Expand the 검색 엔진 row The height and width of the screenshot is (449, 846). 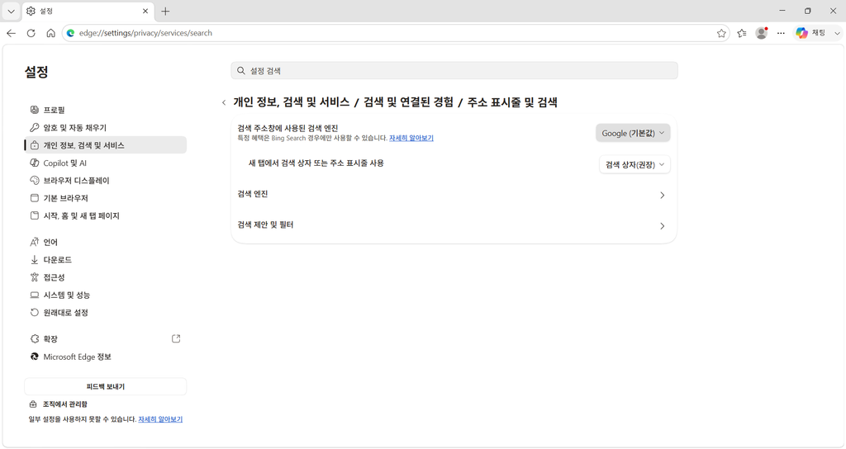(454, 195)
